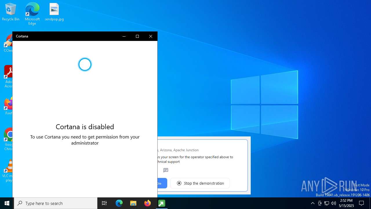The image size is (371, 209).
Task: Click the Cortana circle logo
Action: 85,64
